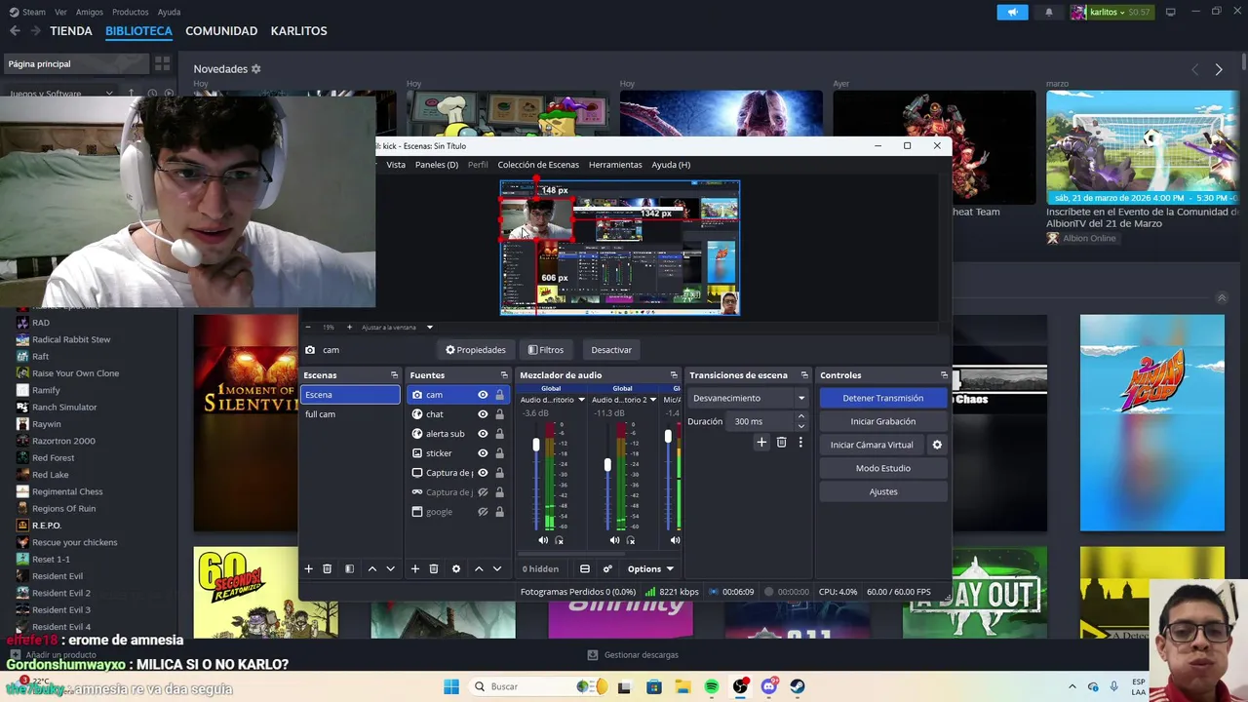Open Novedades settings gear in Steam

tap(256, 69)
